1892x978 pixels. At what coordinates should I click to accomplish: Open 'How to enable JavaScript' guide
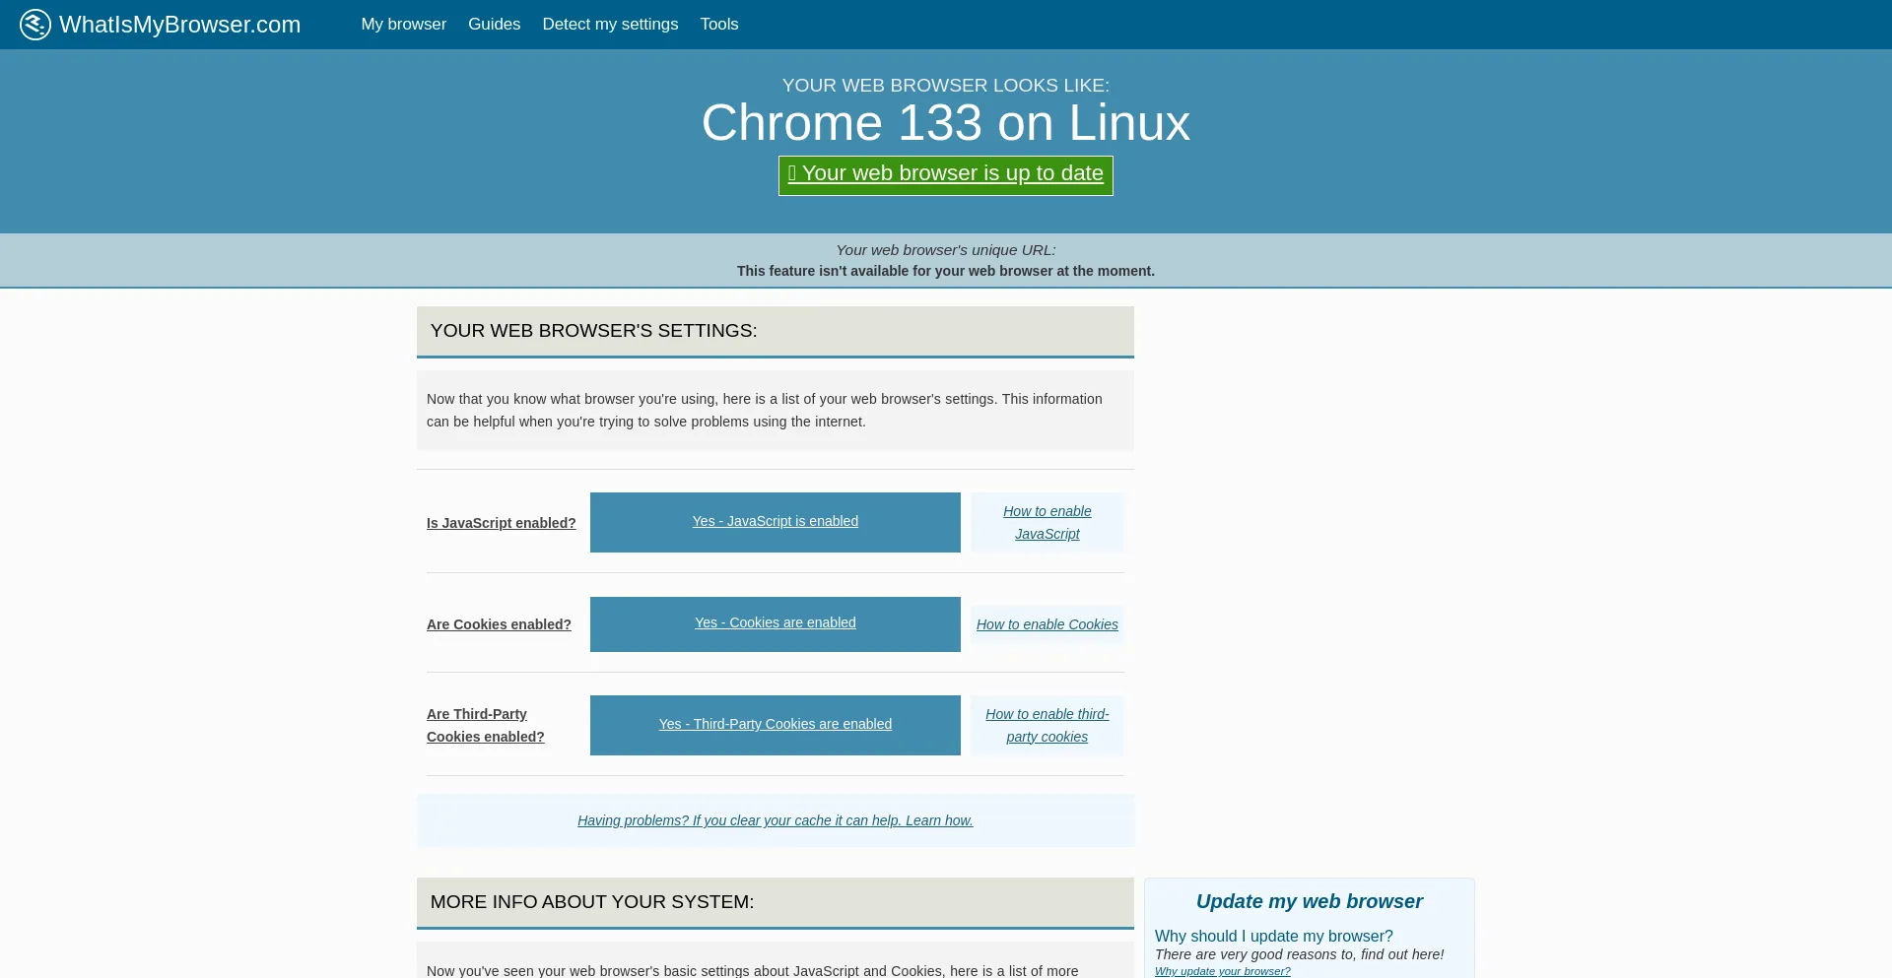coord(1047,522)
